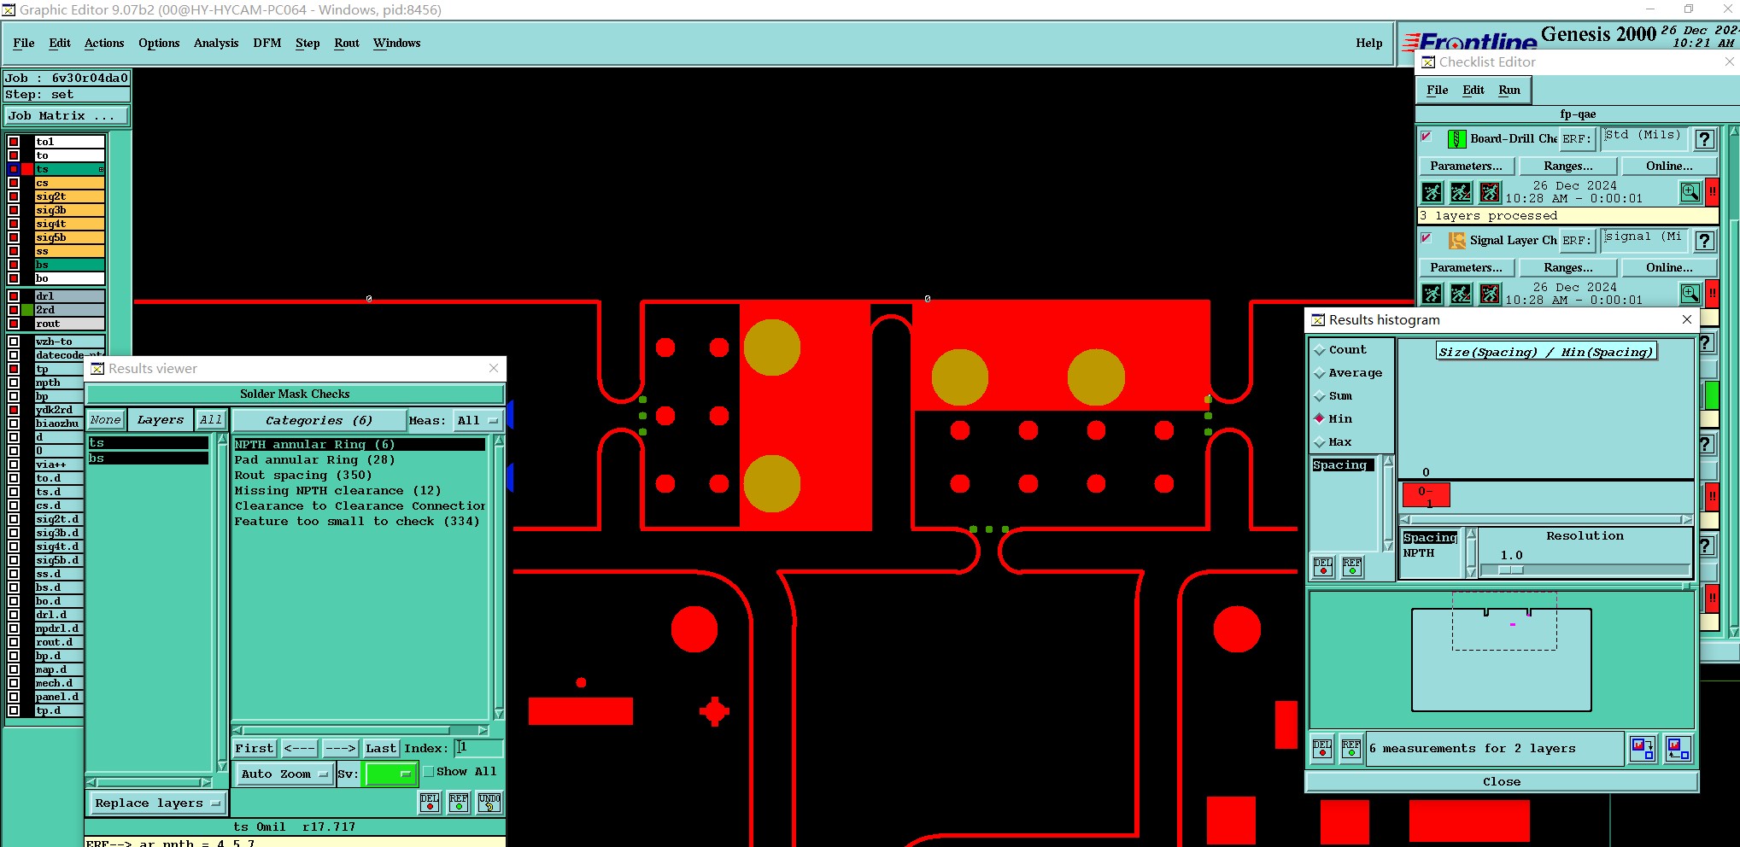Click the UNDO icon in Results viewer
The image size is (1740, 847).
(x=489, y=803)
